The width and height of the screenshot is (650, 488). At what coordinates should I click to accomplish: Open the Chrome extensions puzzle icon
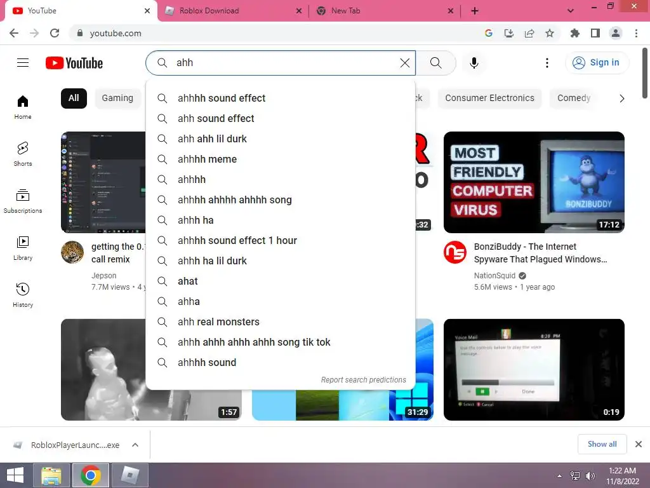pos(574,33)
